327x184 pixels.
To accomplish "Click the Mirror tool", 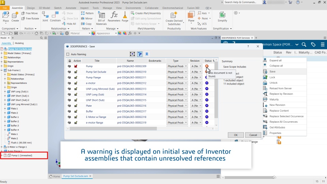I will coord(87,18).
